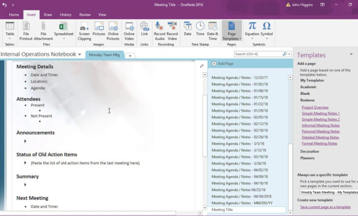Insert an Excel Spreadsheet

[64, 31]
